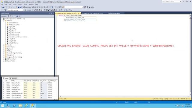Viewport: 192px width, 108px height.
Task: Click the Cut scissors icon
Action: (x=45, y=7)
